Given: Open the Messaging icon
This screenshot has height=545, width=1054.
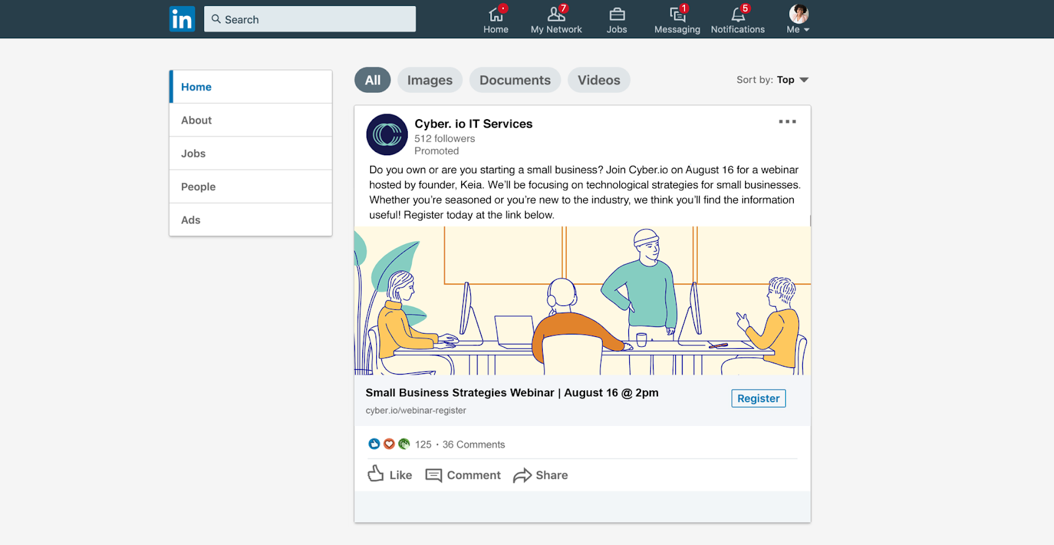Looking at the screenshot, I should (x=677, y=14).
